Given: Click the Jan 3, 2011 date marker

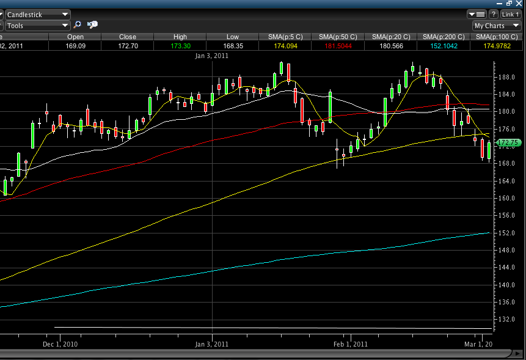Looking at the screenshot, I should pos(212,56).
